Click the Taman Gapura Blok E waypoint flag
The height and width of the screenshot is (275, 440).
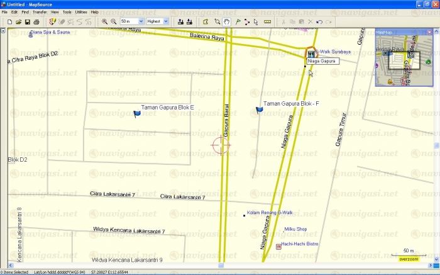tap(137, 114)
